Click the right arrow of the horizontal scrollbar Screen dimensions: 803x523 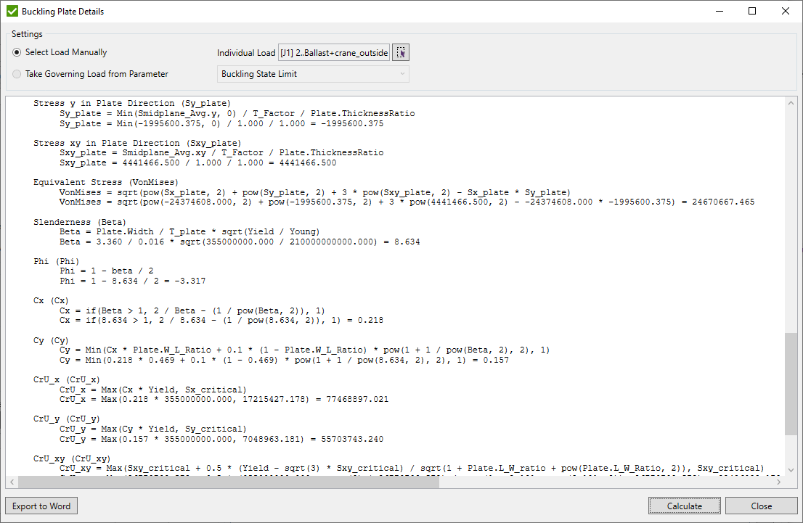(x=779, y=480)
